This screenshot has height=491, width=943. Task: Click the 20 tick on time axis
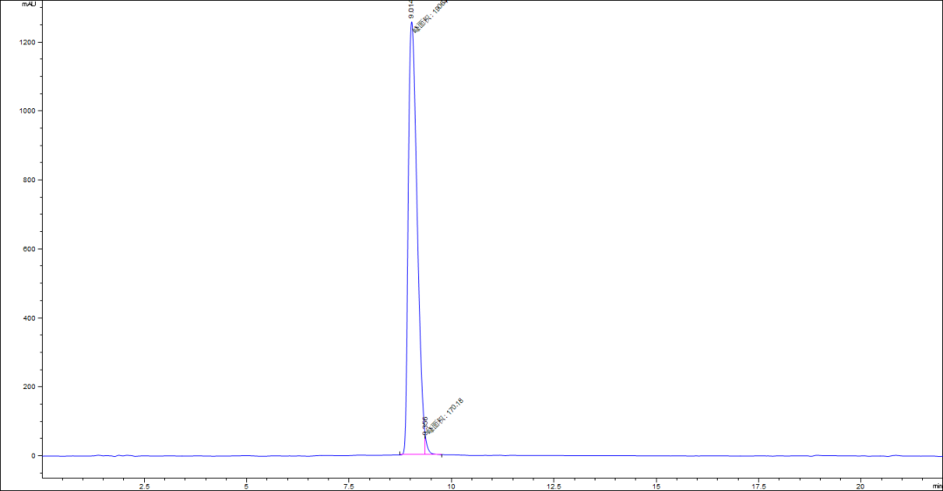coord(861,486)
